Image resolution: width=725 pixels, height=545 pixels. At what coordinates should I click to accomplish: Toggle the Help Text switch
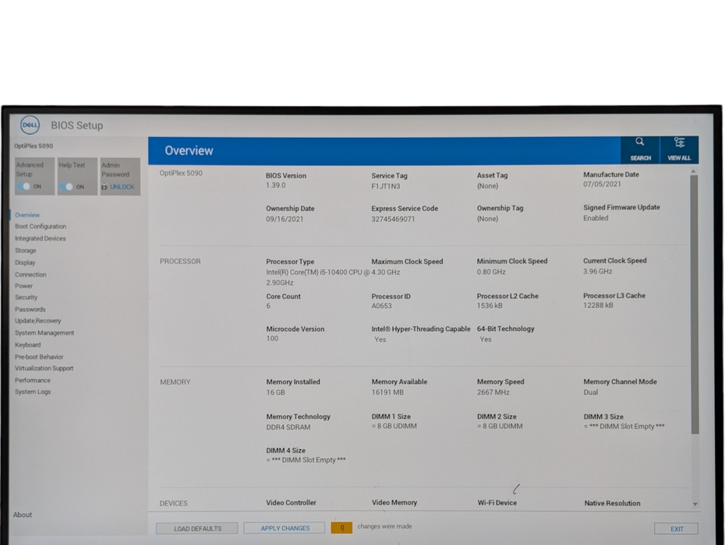pyautogui.click(x=66, y=187)
